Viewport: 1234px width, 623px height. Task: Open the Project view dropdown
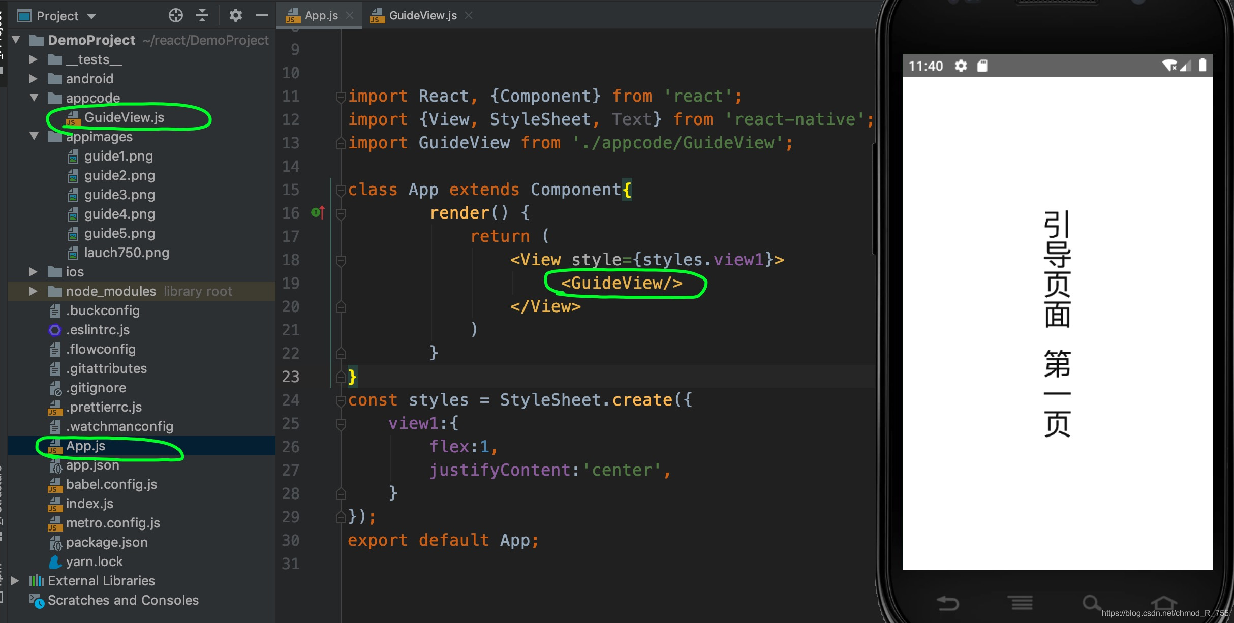[x=91, y=16]
